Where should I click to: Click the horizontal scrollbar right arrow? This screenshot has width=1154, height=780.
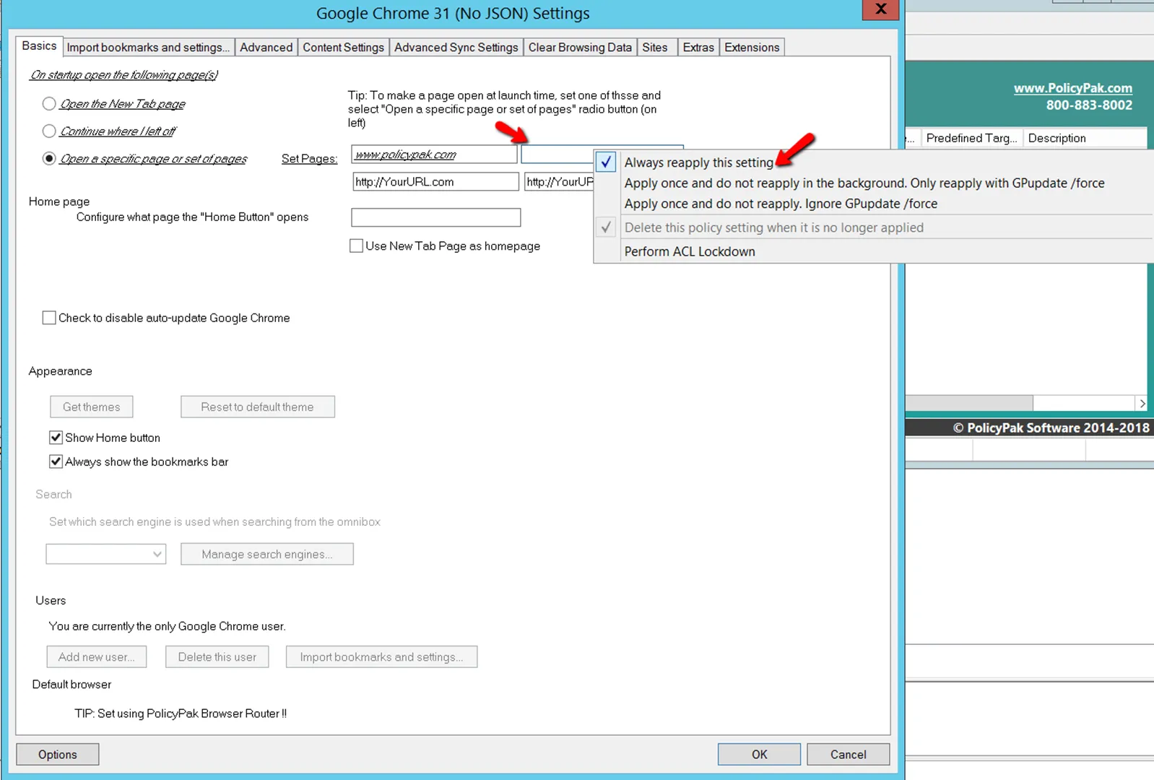tap(1142, 403)
